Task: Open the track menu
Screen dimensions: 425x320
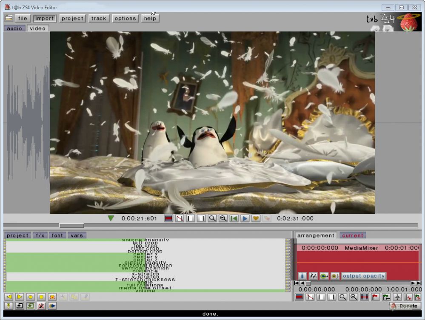Action: pos(99,18)
